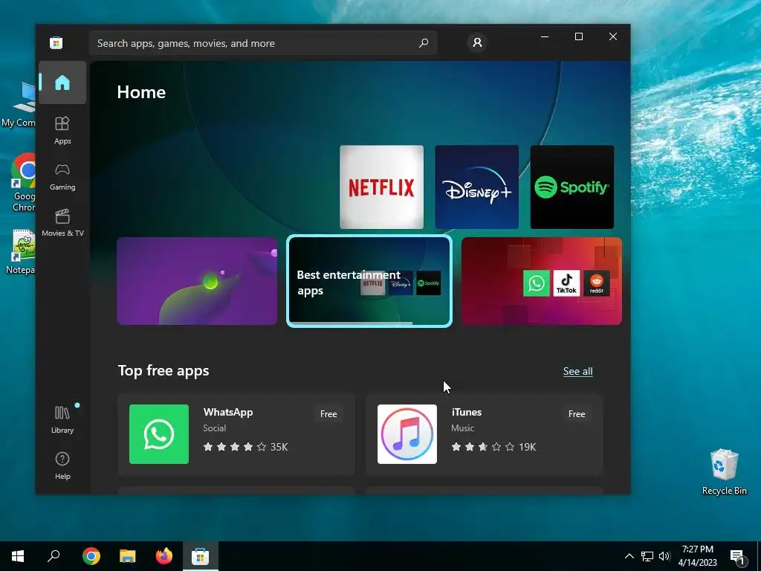
Task: Click the Microsoft Store logo in title bar
Action: coord(56,42)
